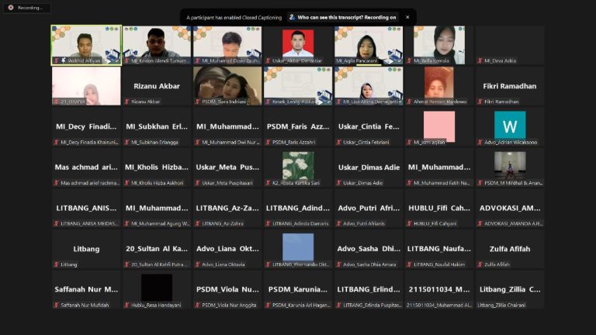Click muted mic icon beside Zulfa Afifah
This screenshot has width=596, height=335.
480,264
